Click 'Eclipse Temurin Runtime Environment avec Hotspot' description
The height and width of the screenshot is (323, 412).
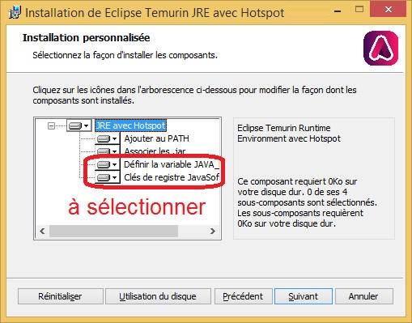[289, 134]
